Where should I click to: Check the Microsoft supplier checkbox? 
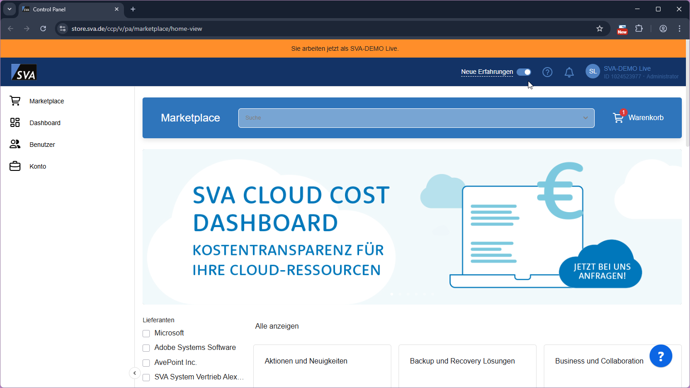pyautogui.click(x=146, y=334)
